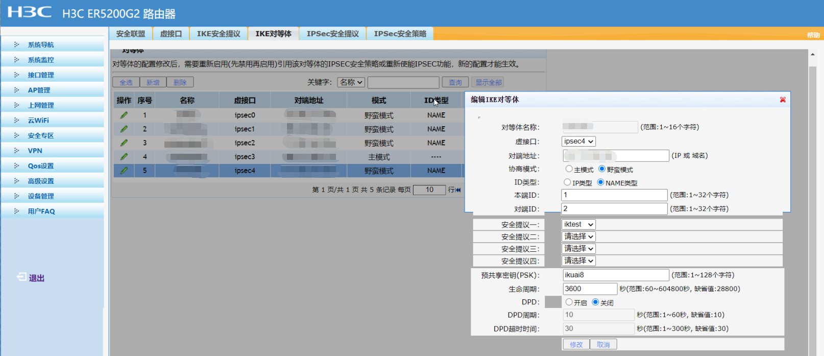This screenshot has height=356, width=824.
Task: Click the edit pencil for row ipsec3
Action: (x=124, y=157)
